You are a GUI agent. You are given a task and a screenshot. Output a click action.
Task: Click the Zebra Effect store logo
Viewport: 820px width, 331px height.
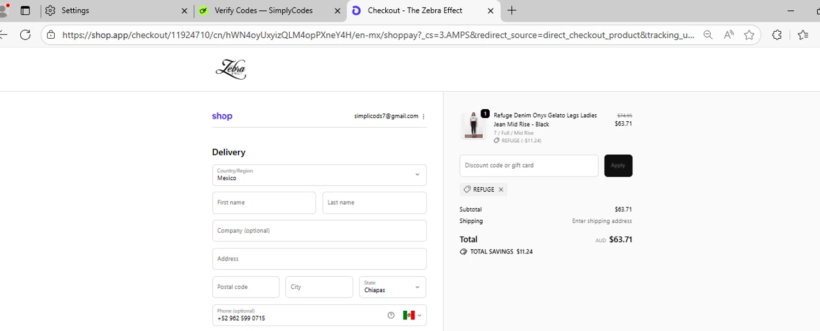click(231, 69)
